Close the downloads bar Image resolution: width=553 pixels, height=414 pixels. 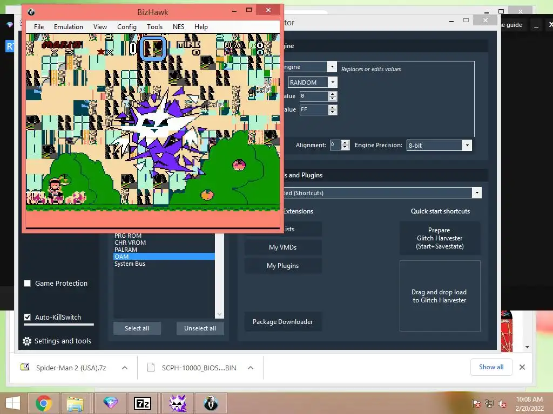click(x=522, y=367)
